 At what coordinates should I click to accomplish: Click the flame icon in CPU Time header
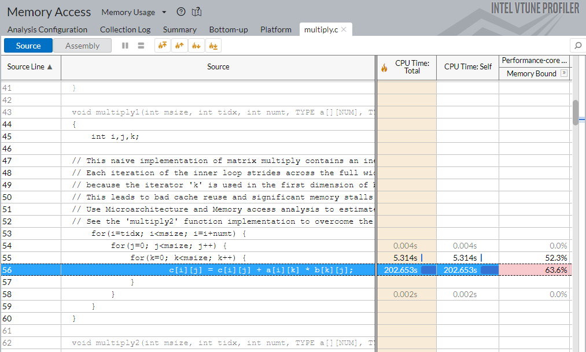coord(384,68)
